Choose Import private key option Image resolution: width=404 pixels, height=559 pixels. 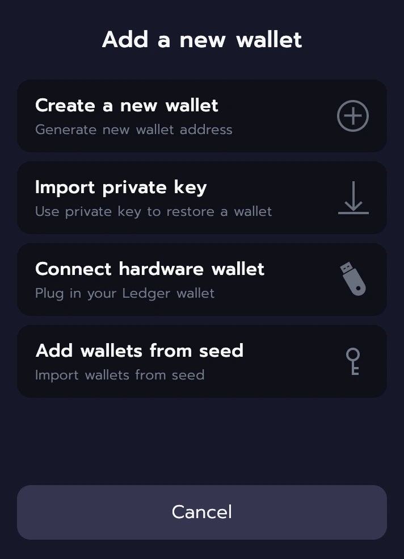(202, 198)
